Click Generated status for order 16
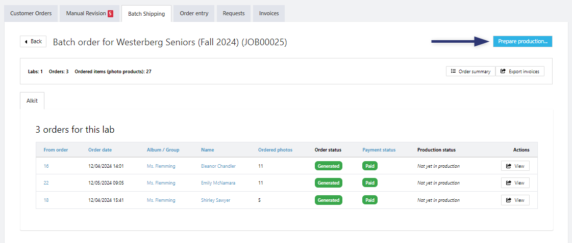The image size is (572, 243). click(x=328, y=166)
